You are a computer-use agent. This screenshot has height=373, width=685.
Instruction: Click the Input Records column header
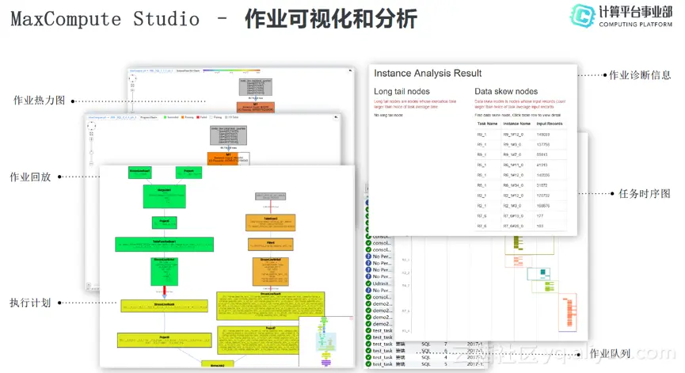tap(550, 124)
